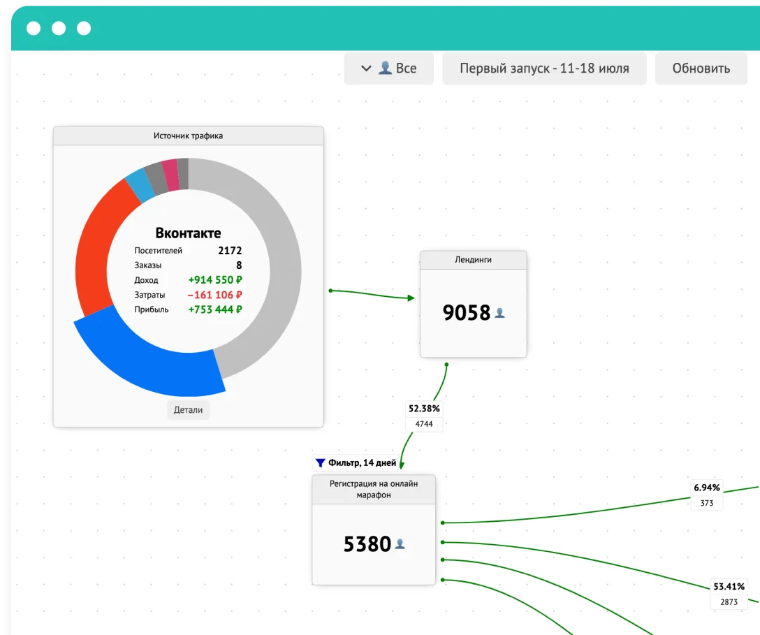Screen dimensions: 760x635
Task: Click the person icon in the Все selector
Action: coord(385,68)
